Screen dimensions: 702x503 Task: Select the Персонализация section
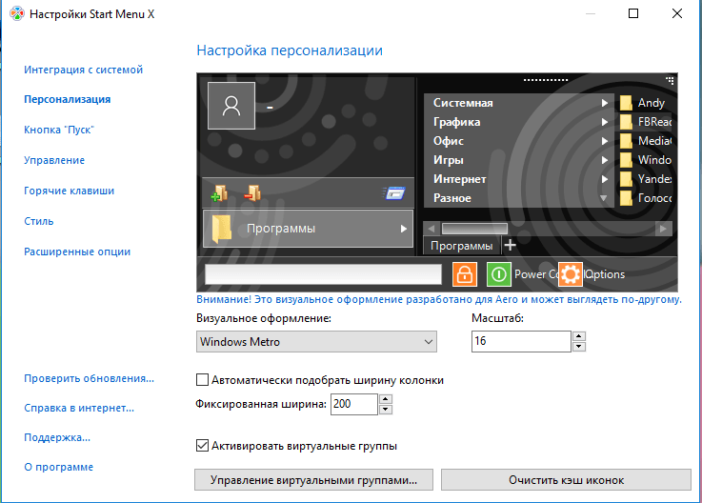pyautogui.click(x=68, y=99)
